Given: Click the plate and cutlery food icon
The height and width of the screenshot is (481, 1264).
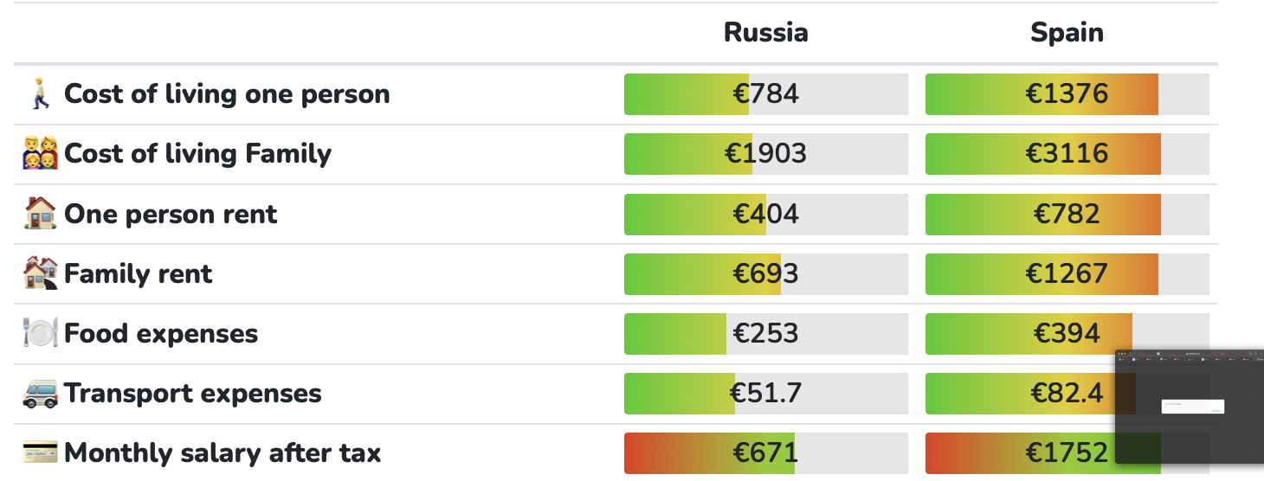Looking at the screenshot, I should 40,333.
